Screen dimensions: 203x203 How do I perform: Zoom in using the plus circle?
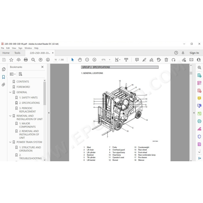(x=94, y=60)
